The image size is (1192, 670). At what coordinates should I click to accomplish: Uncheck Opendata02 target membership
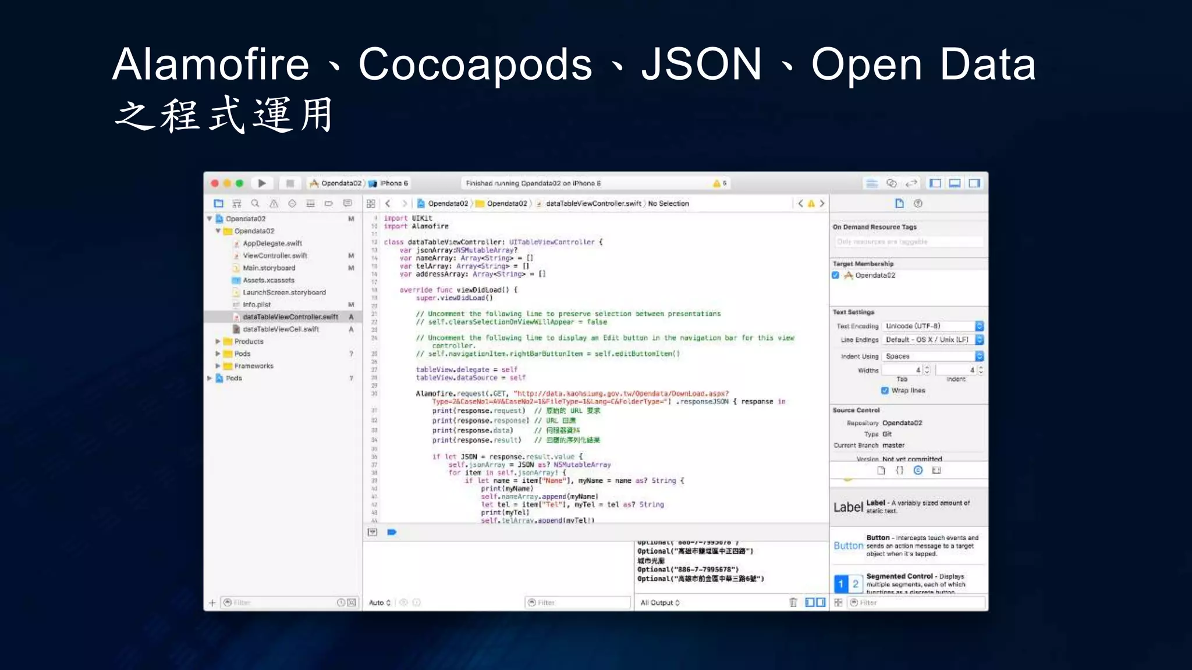(x=836, y=275)
